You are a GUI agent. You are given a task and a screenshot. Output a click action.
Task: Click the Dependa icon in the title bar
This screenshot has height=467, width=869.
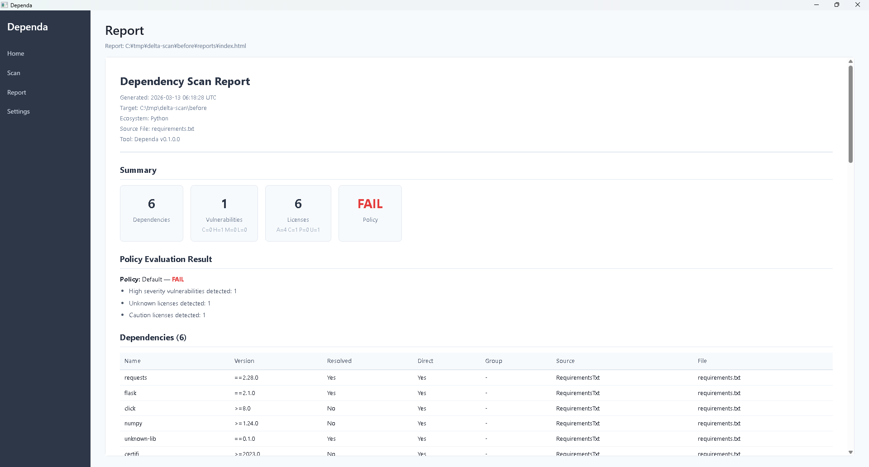(x=5, y=5)
